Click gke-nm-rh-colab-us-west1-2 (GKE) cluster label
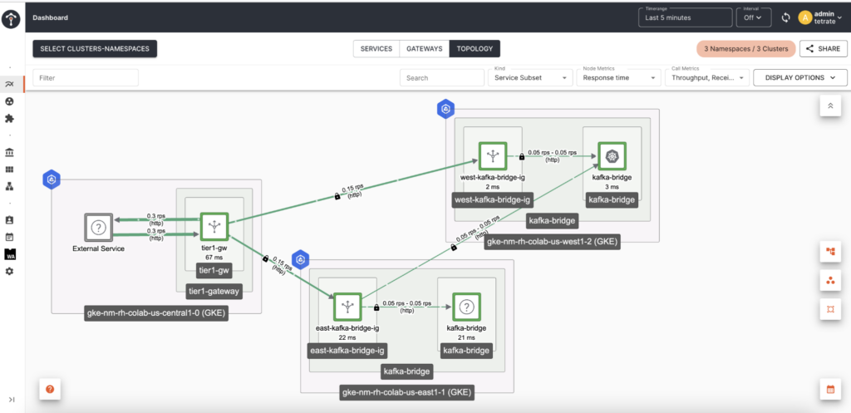Image resolution: width=851 pixels, height=413 pixels. click(553, 242)
